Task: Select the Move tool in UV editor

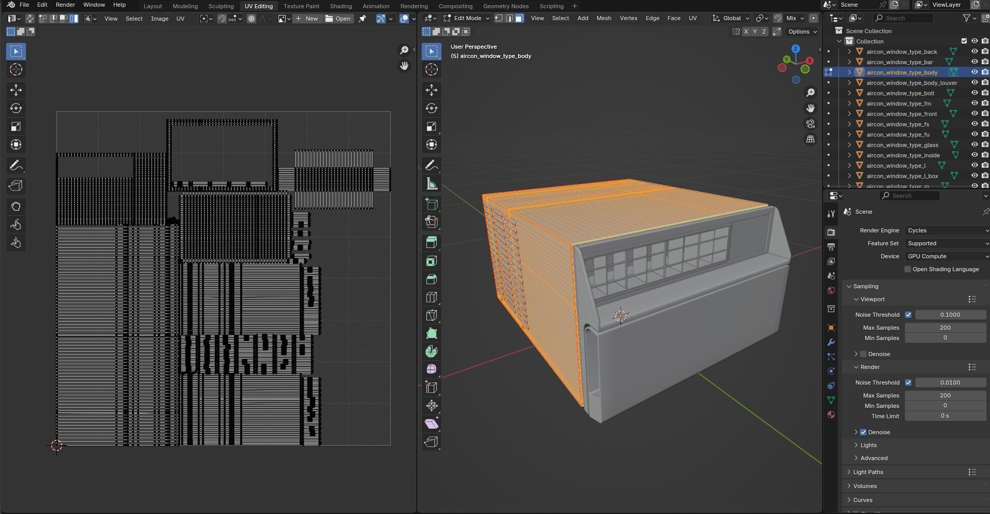Action: pos(16,90)
